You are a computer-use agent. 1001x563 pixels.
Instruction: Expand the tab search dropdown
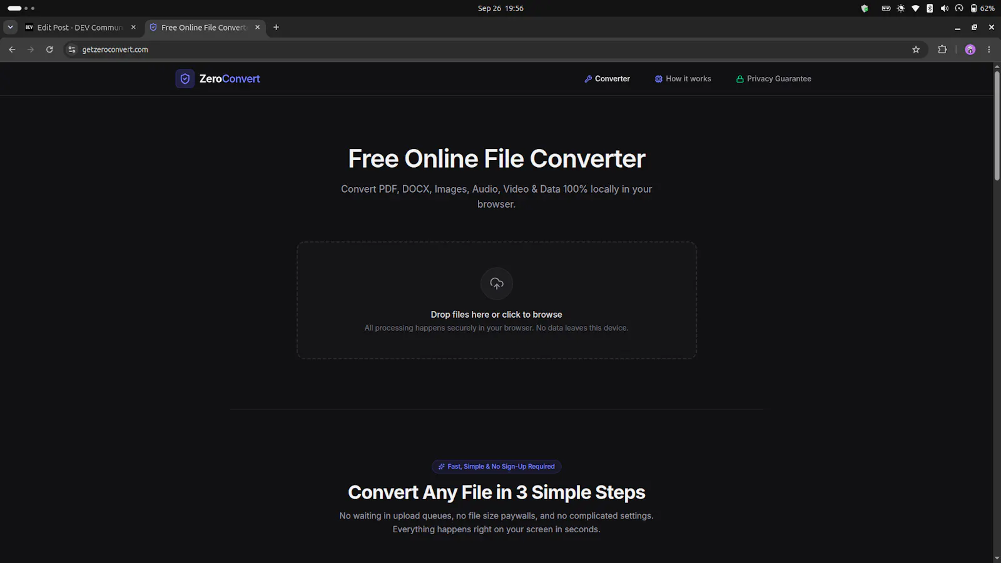click(x=10, y=28)
